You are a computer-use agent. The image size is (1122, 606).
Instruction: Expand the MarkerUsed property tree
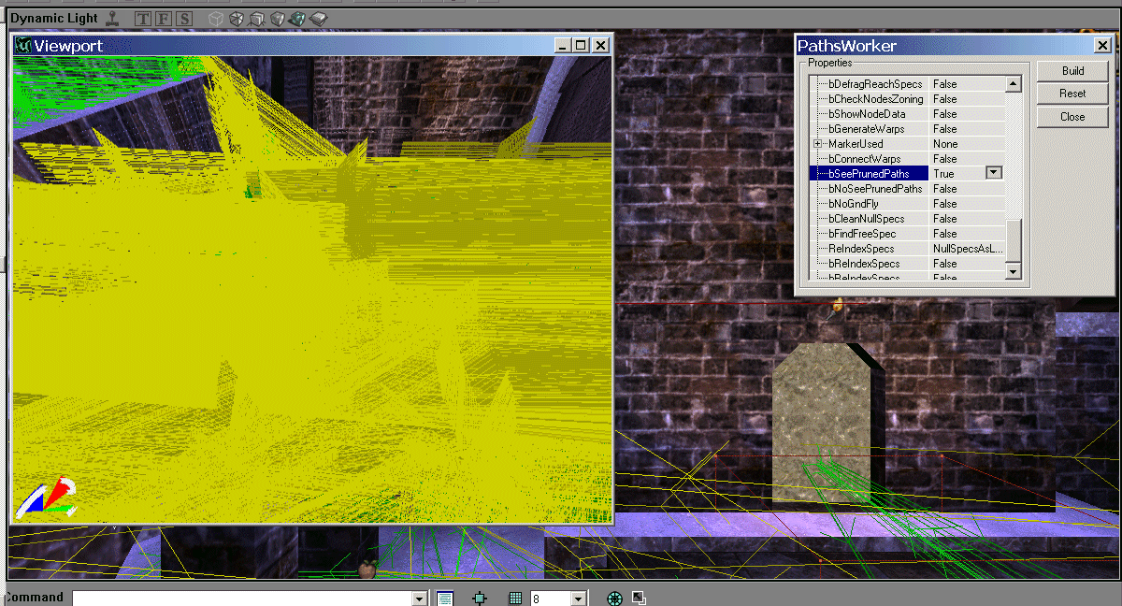(x=817, y=144)
